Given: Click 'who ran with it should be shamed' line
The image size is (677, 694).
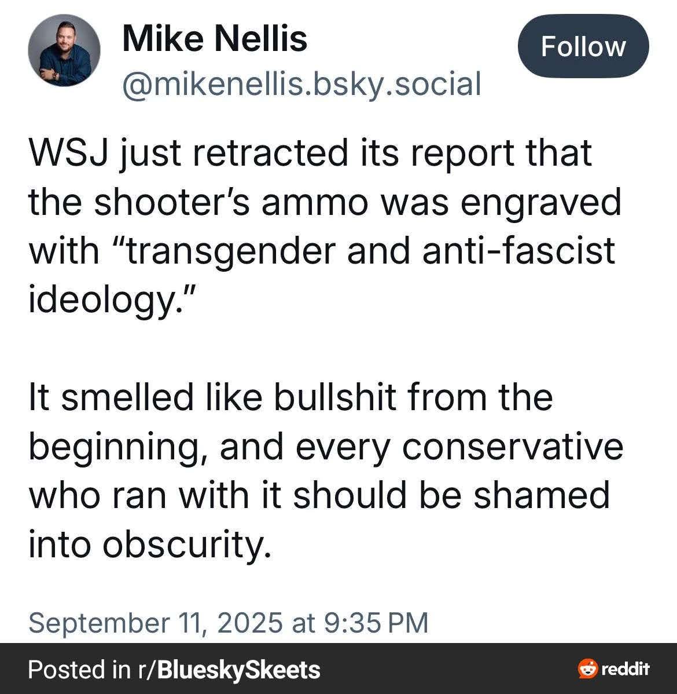Looking at the screenshot, I should tap(319, 495).
